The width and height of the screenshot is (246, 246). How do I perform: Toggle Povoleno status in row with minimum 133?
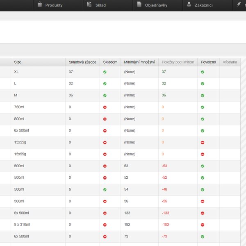pyautogui.click(x=203, y=213)
